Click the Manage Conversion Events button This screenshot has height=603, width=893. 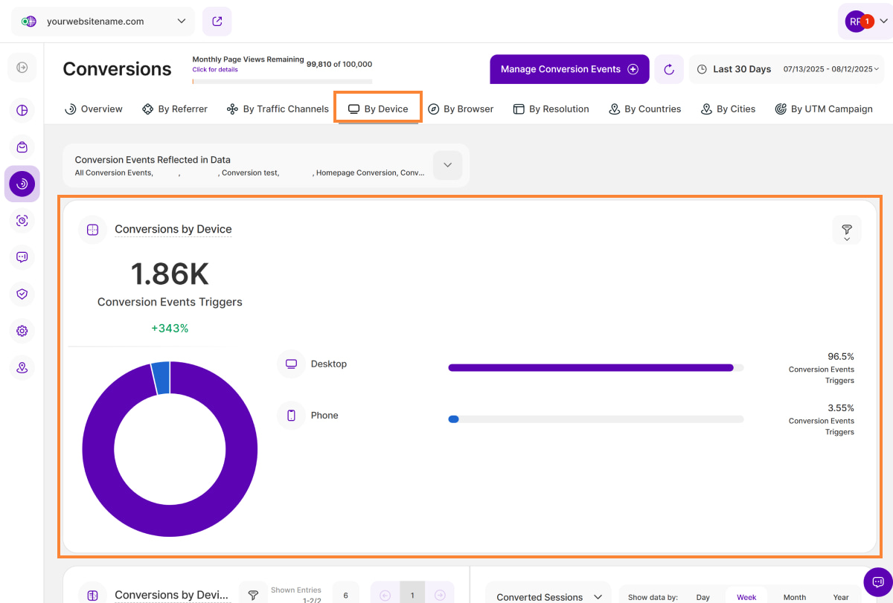coord(569,69)
